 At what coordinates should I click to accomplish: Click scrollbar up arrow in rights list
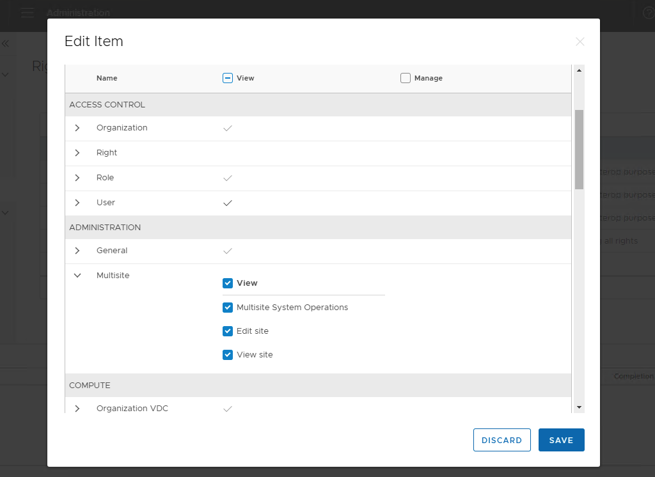pos(579,70)
